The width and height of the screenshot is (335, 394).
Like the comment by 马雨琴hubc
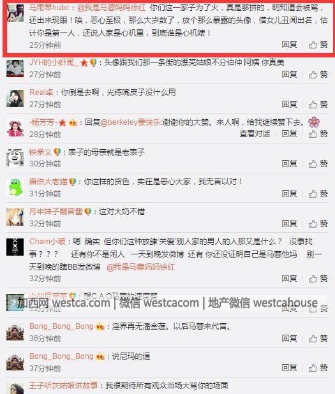tap(318, 45)
